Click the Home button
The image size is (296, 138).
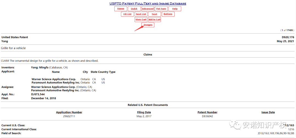coord(121,9)
